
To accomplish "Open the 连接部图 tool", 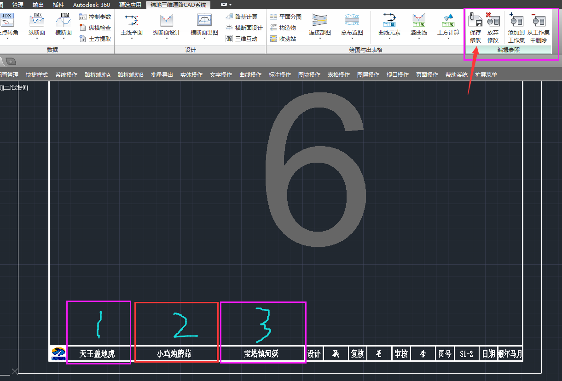I will [x=320, y=25].
